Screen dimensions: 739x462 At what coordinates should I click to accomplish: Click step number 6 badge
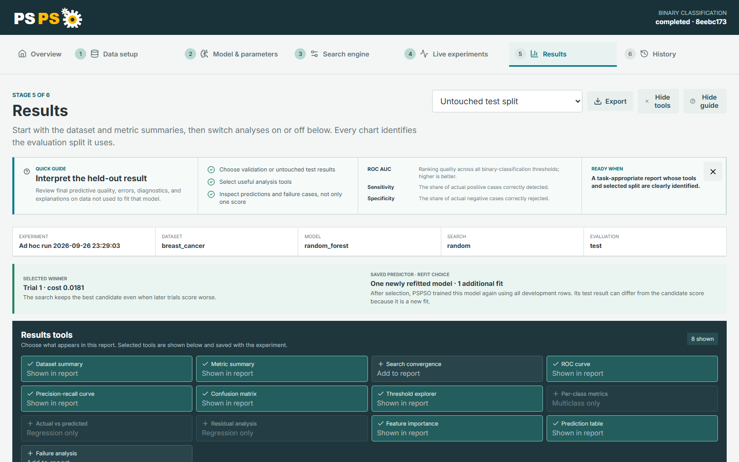coord(630,54)
